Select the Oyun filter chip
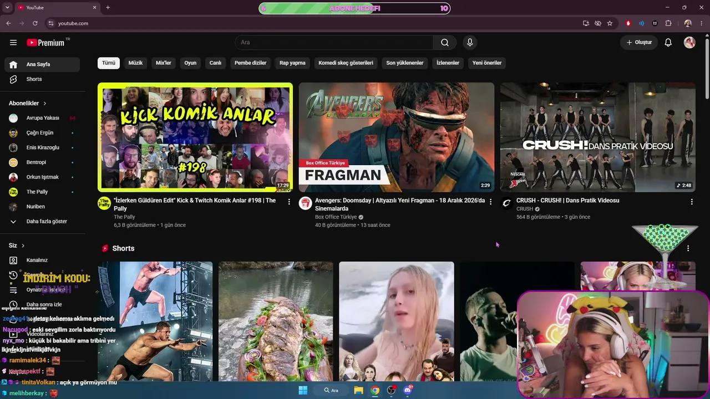710x399 pixels. tap(190, 63)
